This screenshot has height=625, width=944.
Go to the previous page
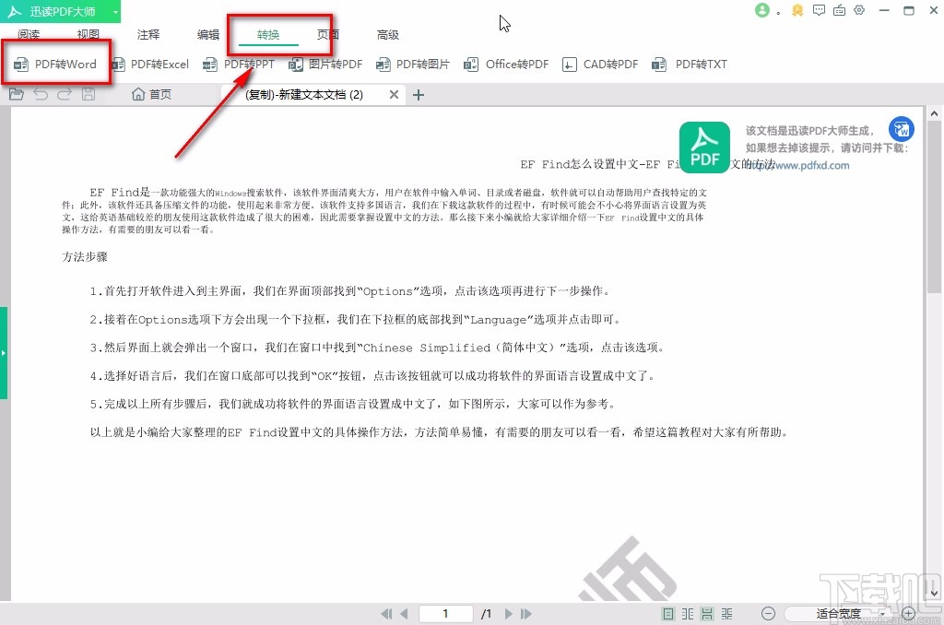404,614
